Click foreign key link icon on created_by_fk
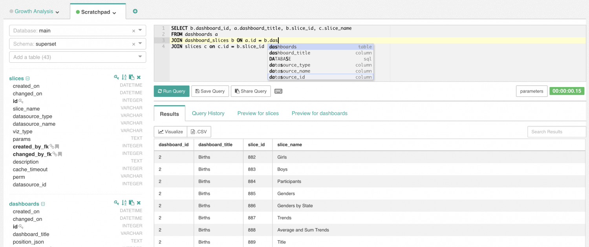 [x=51, y=147]
